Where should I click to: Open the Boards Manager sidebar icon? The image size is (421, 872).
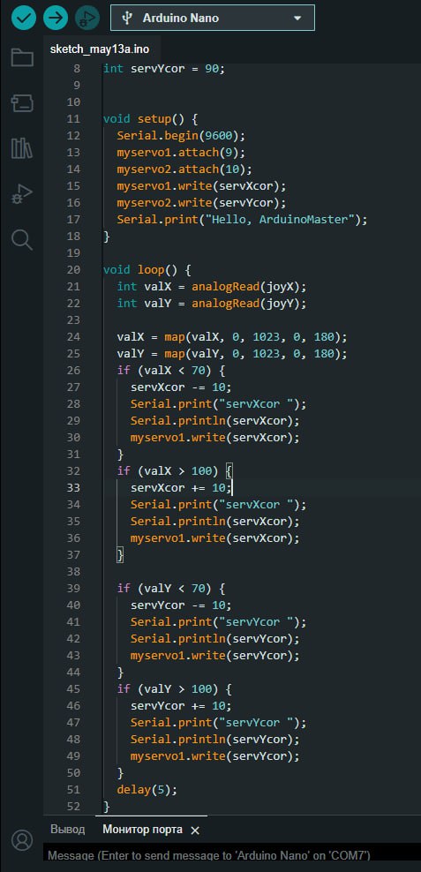pos(22,103)
